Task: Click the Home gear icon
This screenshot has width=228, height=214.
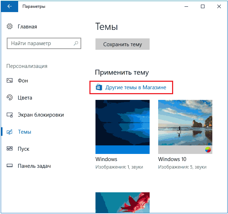Action: click(10, 26)
